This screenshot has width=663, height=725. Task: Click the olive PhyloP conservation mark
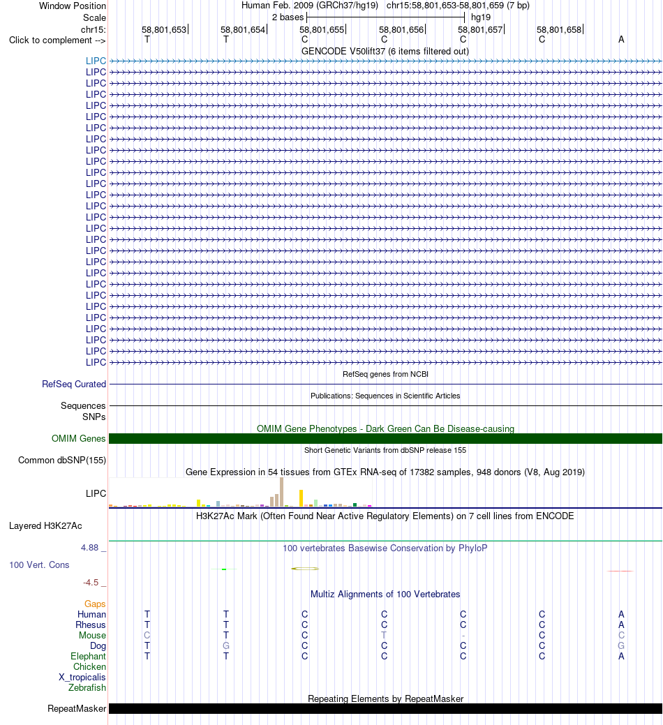click(x=305, y=569)
